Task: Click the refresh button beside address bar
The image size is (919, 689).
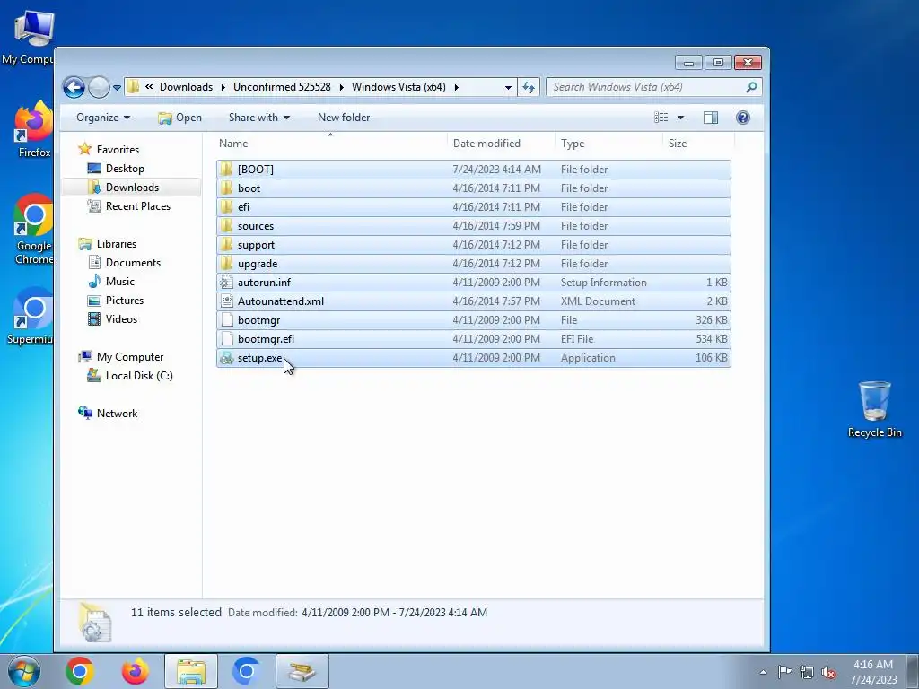Action: coord(529,87)
